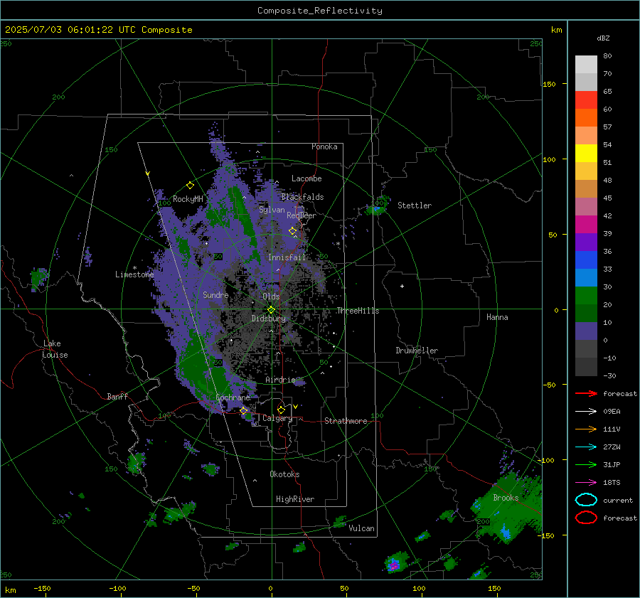Click the storm cell west of Stettler

[x=377, y=208]
